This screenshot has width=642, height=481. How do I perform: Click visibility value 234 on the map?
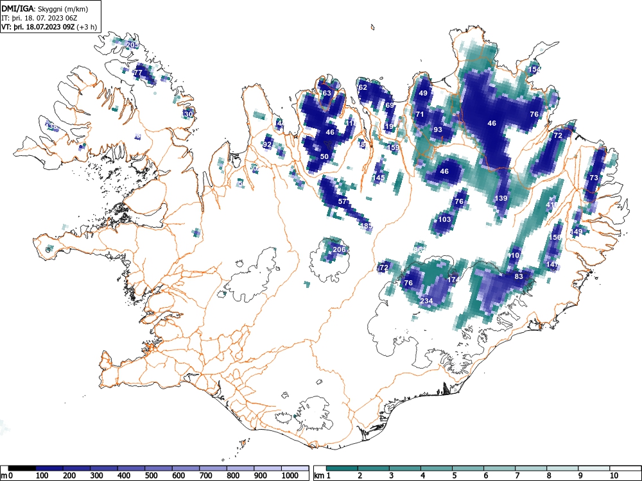426,301
